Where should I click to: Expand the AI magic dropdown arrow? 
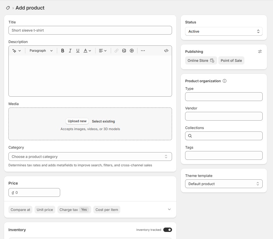[x=20, y=51]
